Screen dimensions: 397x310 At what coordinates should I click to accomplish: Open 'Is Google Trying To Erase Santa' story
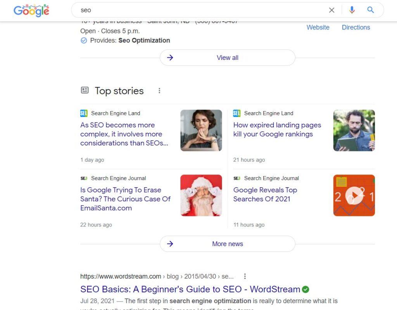tap(125, 199)
